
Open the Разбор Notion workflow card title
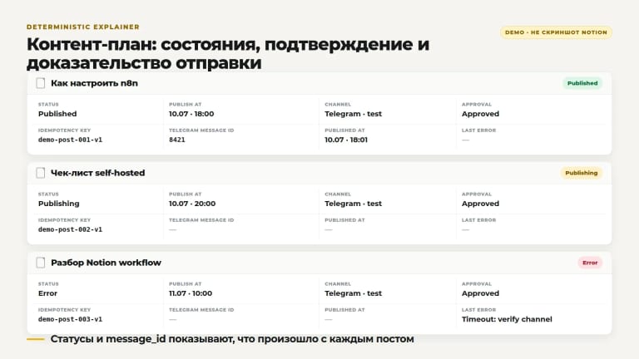click(106, 263)
